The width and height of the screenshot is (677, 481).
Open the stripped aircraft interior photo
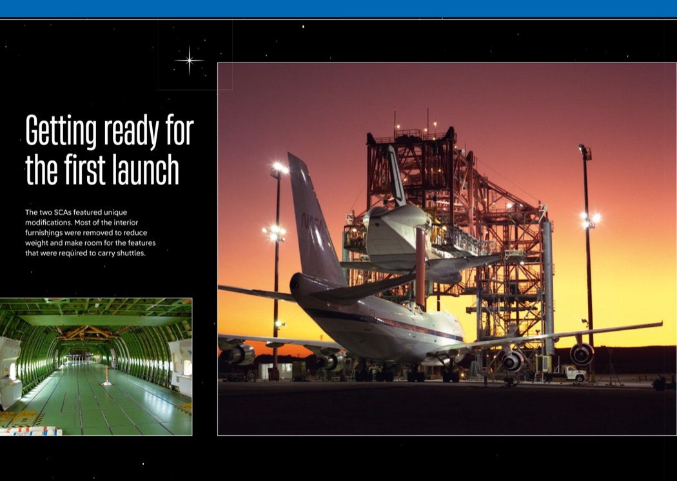click(95, 366)
